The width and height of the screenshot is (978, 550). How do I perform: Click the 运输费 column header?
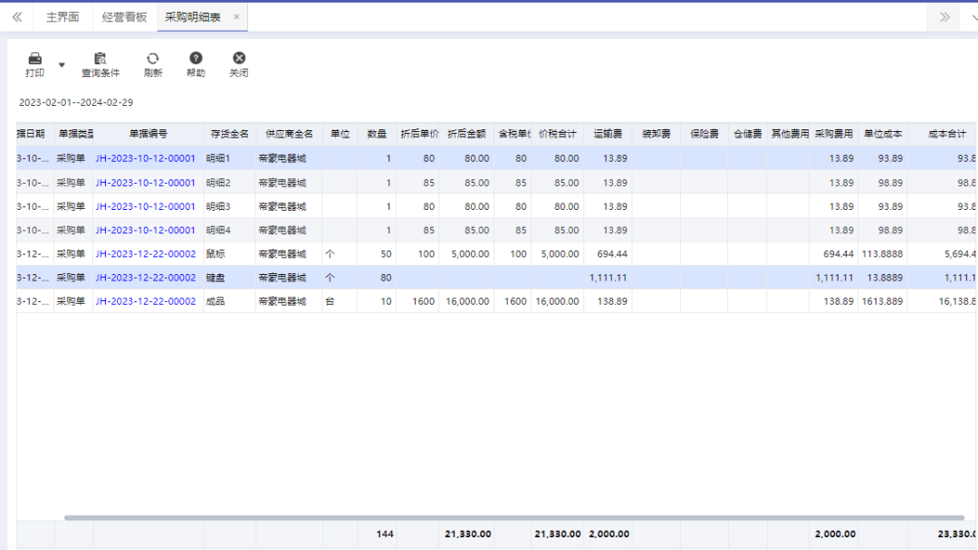point(608,134)
